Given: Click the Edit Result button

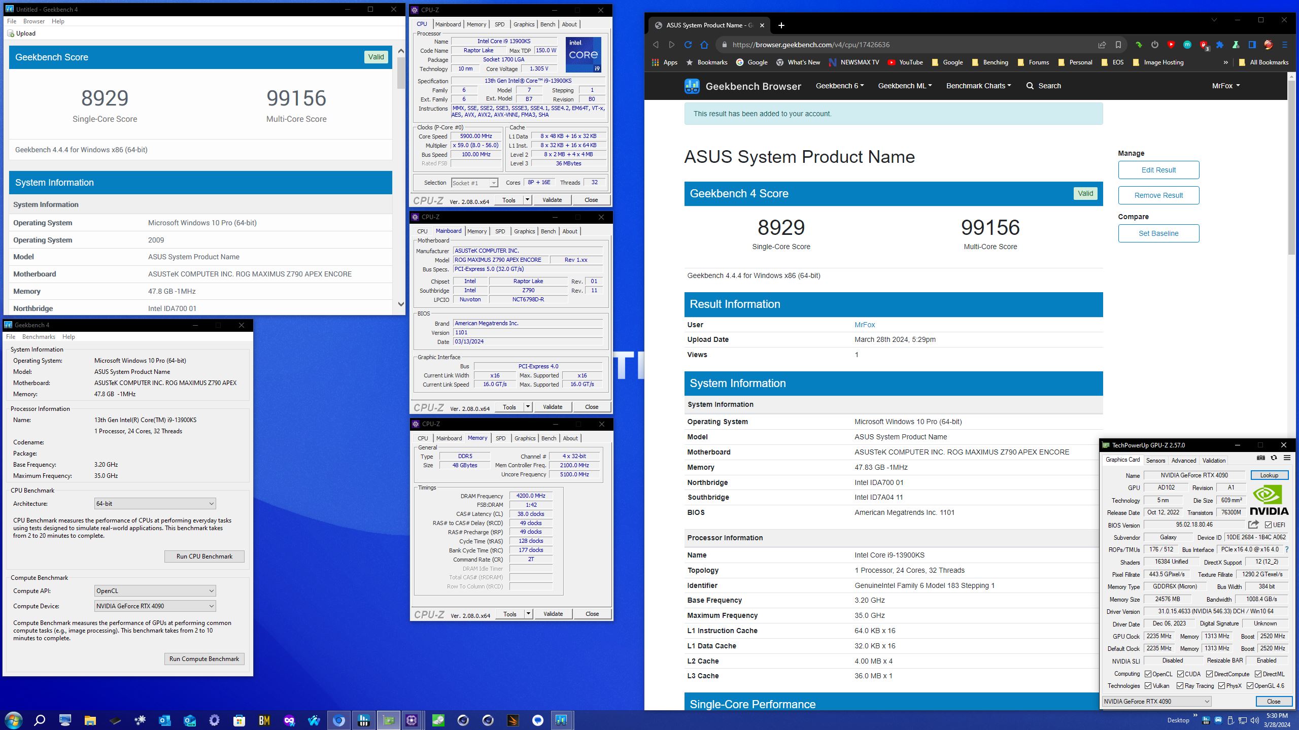Looking at the screenshot, I should point(1158,170).
